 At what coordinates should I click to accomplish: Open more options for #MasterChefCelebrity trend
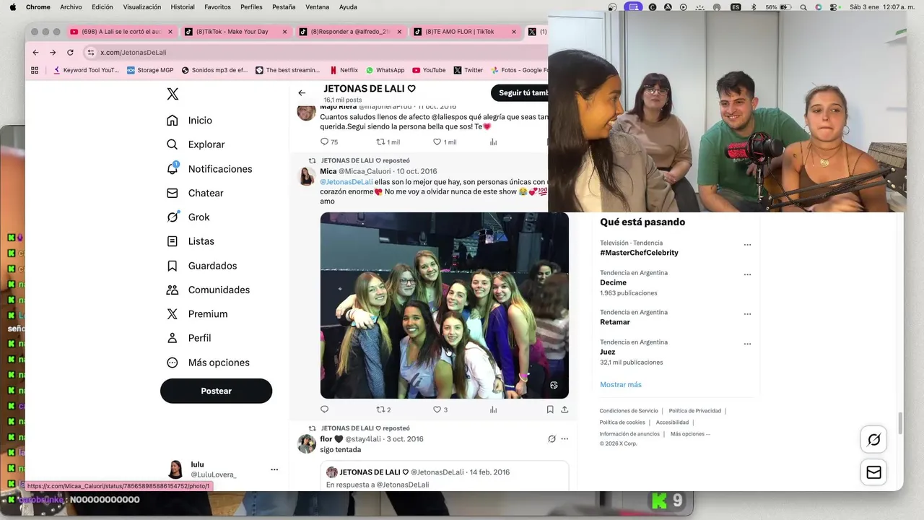(x=747, y=245)
